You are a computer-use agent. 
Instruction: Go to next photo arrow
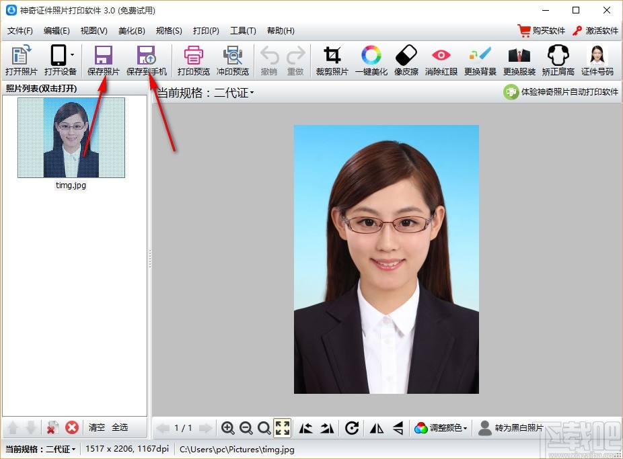pos(205,428)
